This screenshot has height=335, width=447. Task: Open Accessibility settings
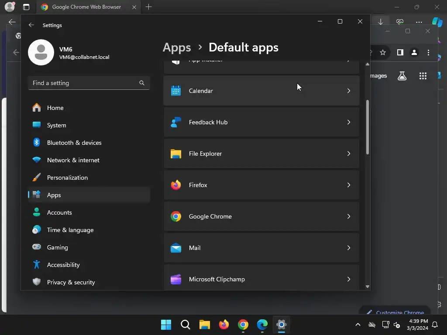[89, 265]
